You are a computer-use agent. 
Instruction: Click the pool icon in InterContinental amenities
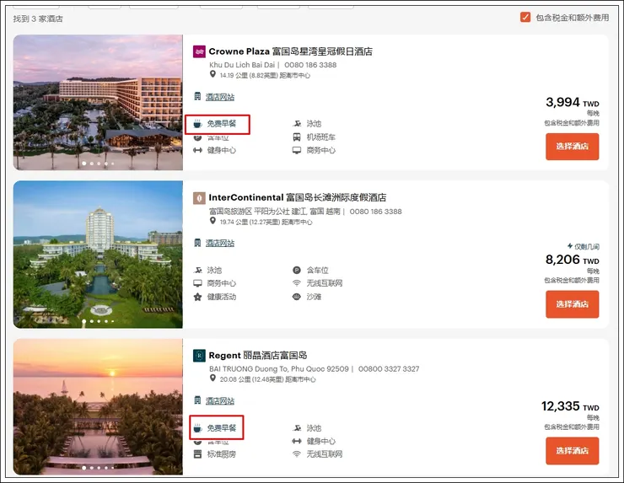pyautogui.click(x=197, y=270)
